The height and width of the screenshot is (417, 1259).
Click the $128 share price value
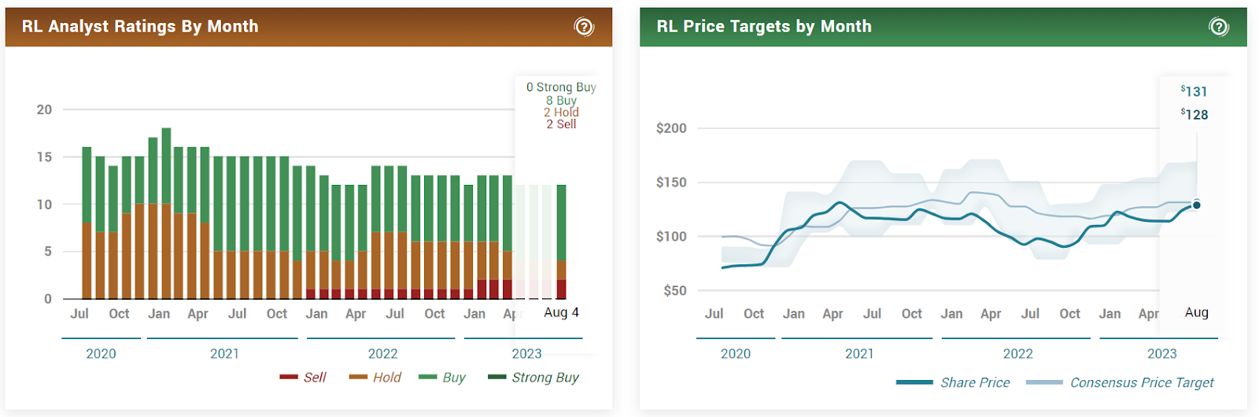pos(1194,115)
